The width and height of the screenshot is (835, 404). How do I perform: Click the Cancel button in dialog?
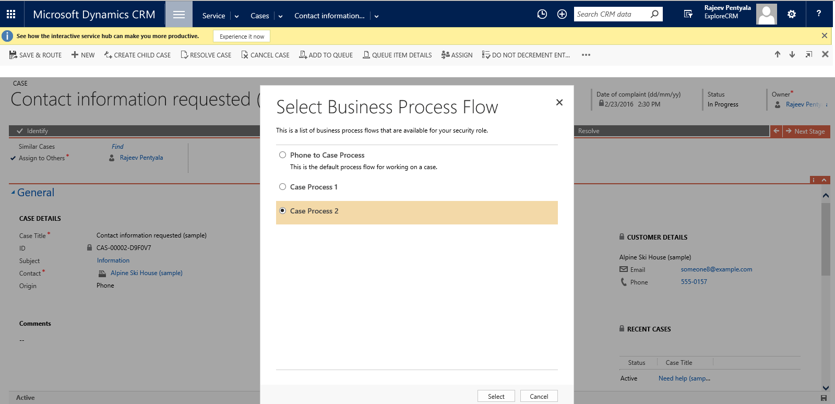click(539, 396)
